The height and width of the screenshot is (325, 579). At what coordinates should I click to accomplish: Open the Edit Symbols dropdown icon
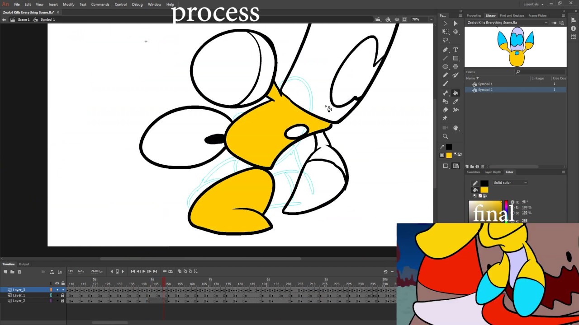389,19
